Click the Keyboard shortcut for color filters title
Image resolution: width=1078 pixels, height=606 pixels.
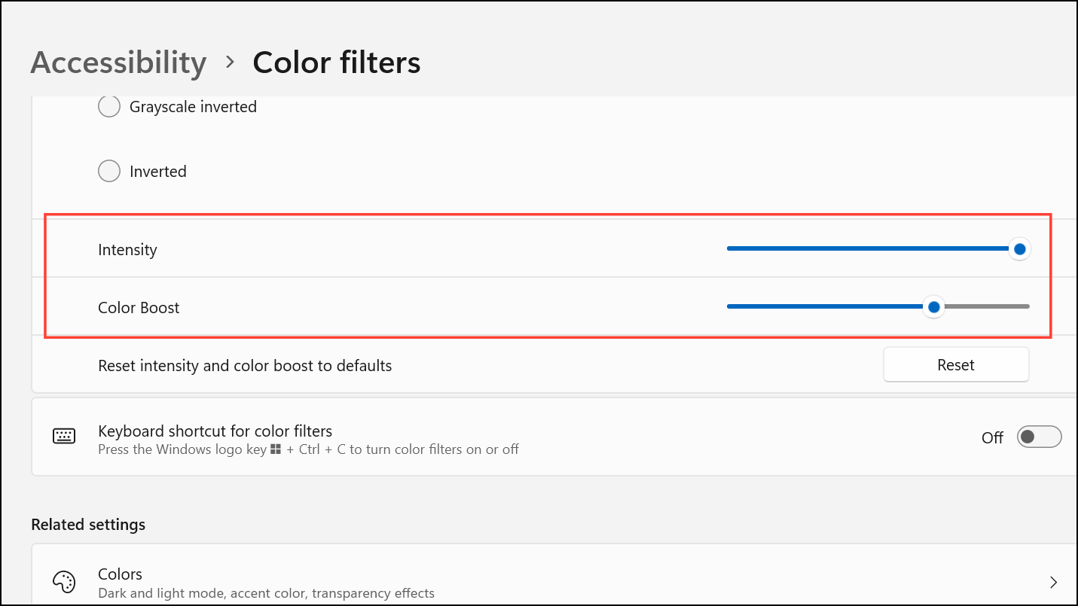tap(215, 431)
